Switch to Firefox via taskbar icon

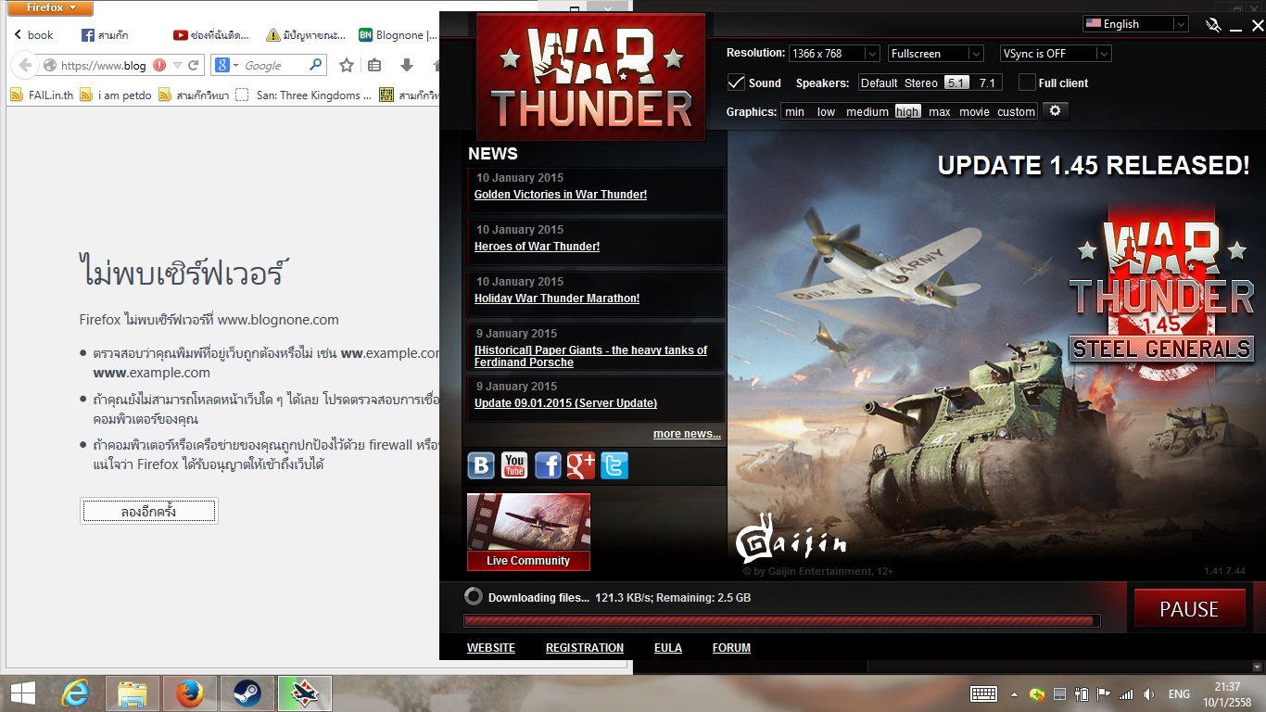click(x=190, y=693)
